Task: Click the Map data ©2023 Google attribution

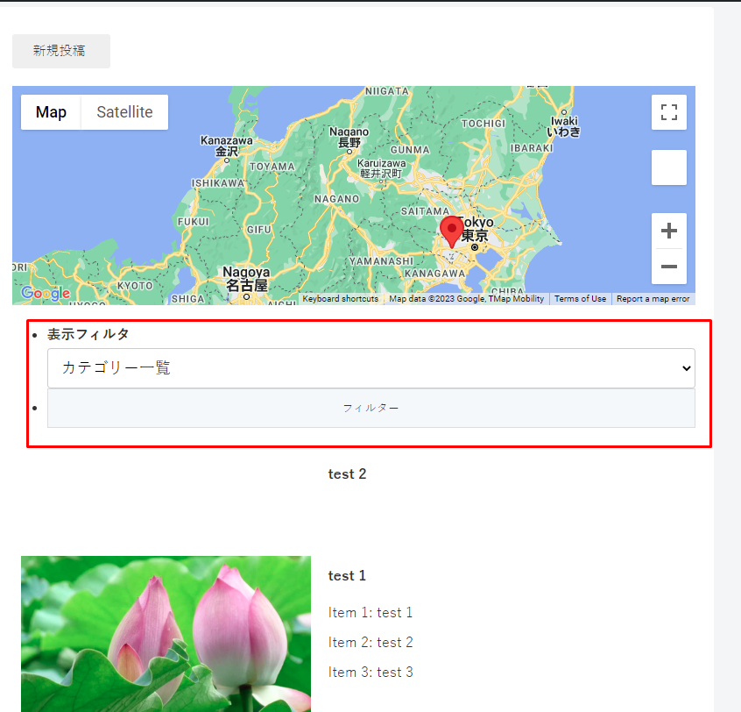Action: [x=467, y=299]
